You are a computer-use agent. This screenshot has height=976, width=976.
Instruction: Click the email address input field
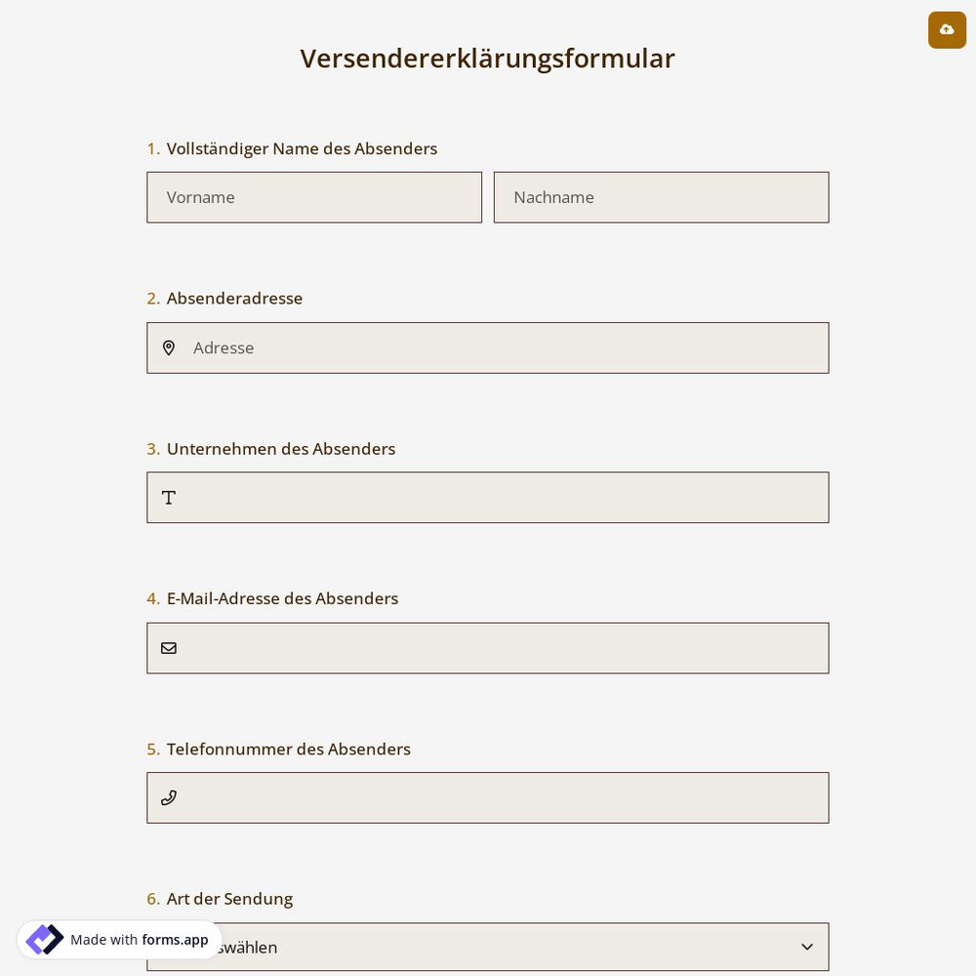point(488,648)
